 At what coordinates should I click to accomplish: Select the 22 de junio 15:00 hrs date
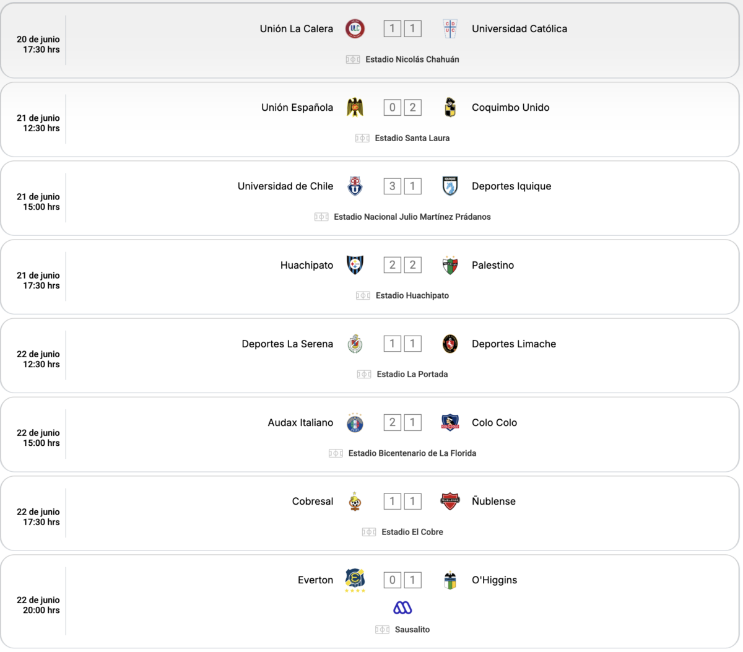(38, 438)
